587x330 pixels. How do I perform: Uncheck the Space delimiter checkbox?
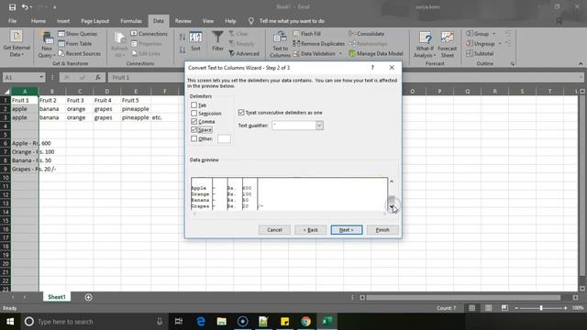tap(194, 129)
